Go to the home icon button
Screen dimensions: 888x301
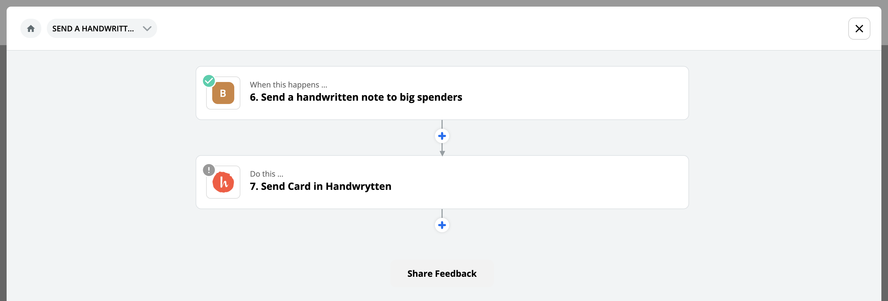point(31,29)
